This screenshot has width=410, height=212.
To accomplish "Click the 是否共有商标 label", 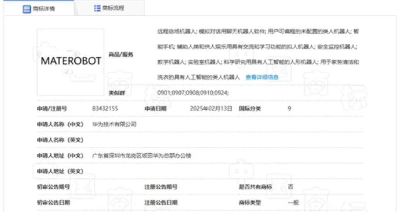I will [x=255, y=187].
